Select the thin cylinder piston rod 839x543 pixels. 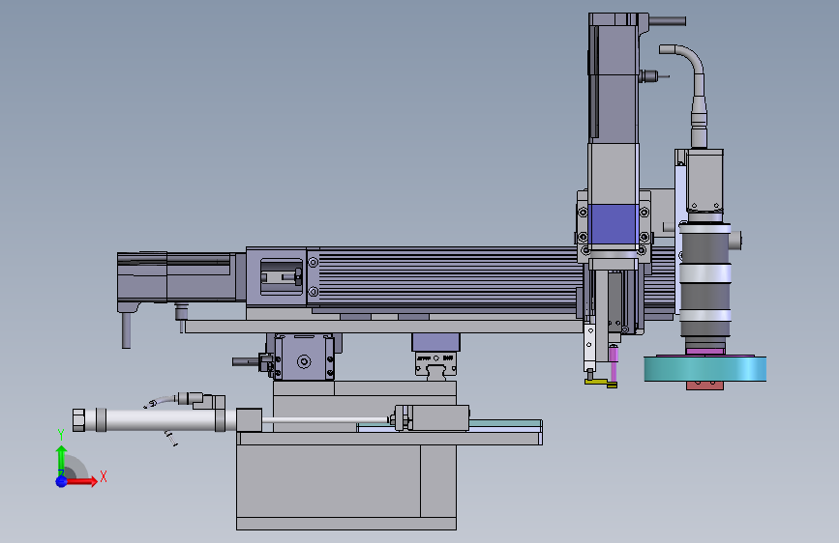point(326,420)
